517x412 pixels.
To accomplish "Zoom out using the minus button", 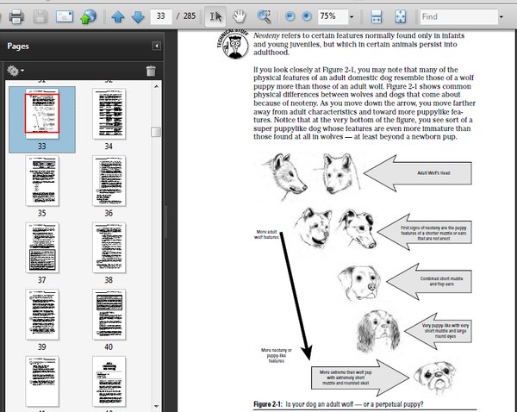I will tap(290, 16).
